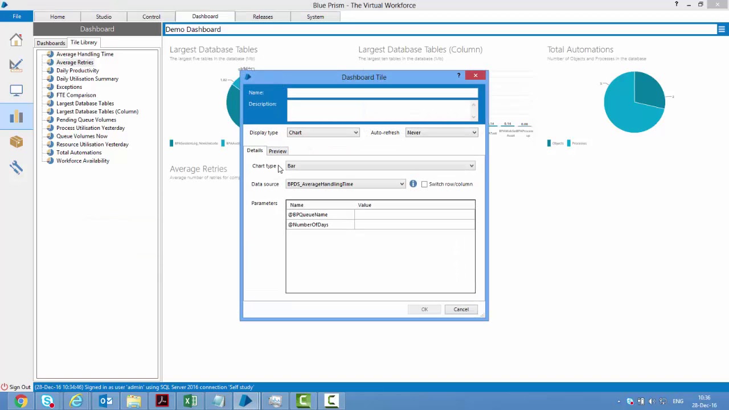Image resolution: width=729 pixels, height=410 pixels.
Task: Switch to the Releases tab
Action: pyautogui.click(x=263, y=17)
